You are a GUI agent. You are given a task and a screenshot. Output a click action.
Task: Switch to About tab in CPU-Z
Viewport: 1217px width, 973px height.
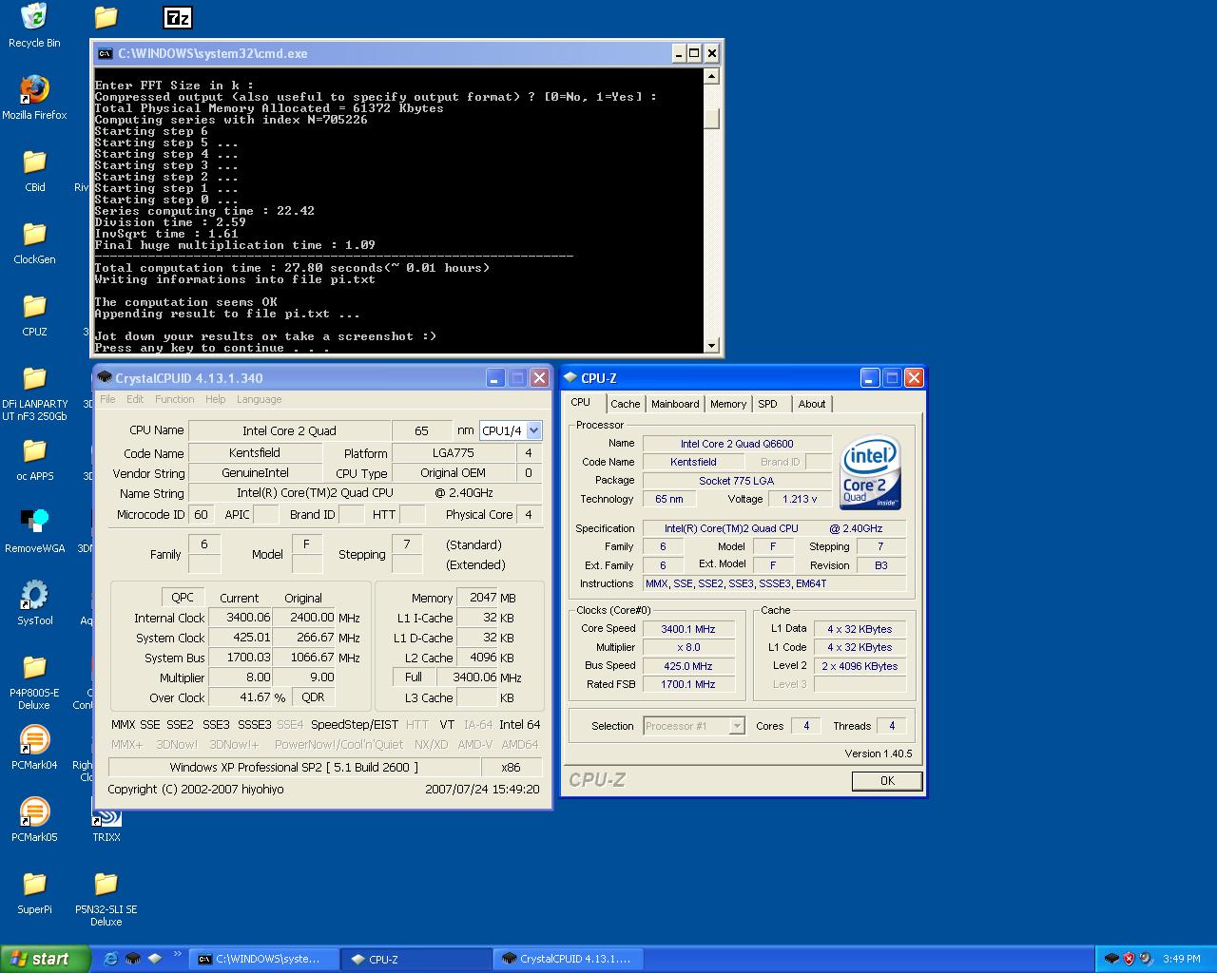click(812, 404)
